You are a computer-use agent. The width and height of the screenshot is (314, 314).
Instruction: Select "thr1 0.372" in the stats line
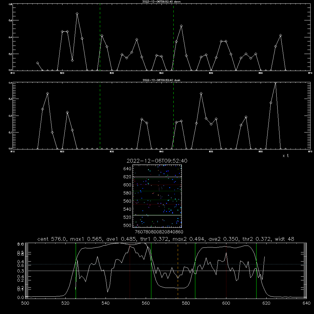tap(154, 239)
